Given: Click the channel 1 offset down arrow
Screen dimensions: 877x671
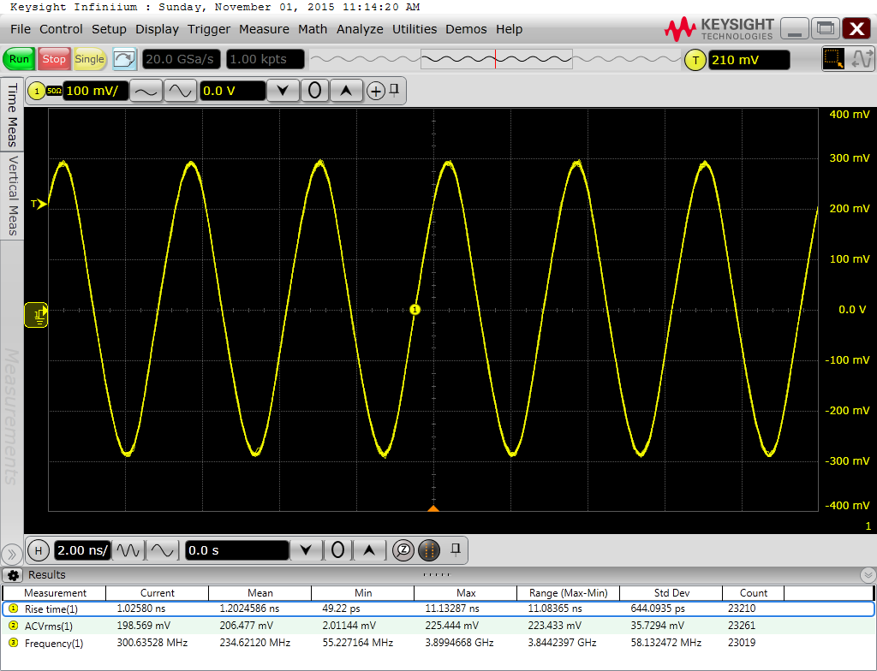Looking at the screenshot, I should pos(283,91).
